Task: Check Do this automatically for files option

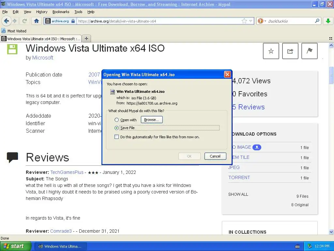Action: coord(116,137)
